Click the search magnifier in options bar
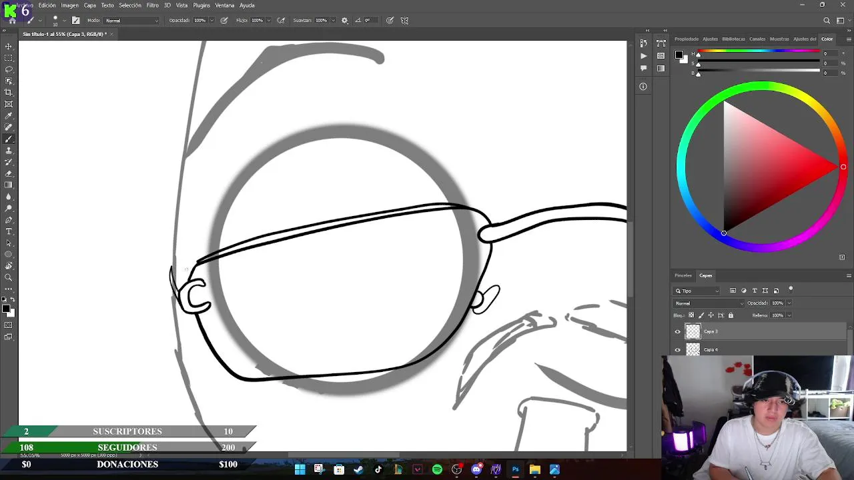This screenshot has width=854, height=480. 827,20
